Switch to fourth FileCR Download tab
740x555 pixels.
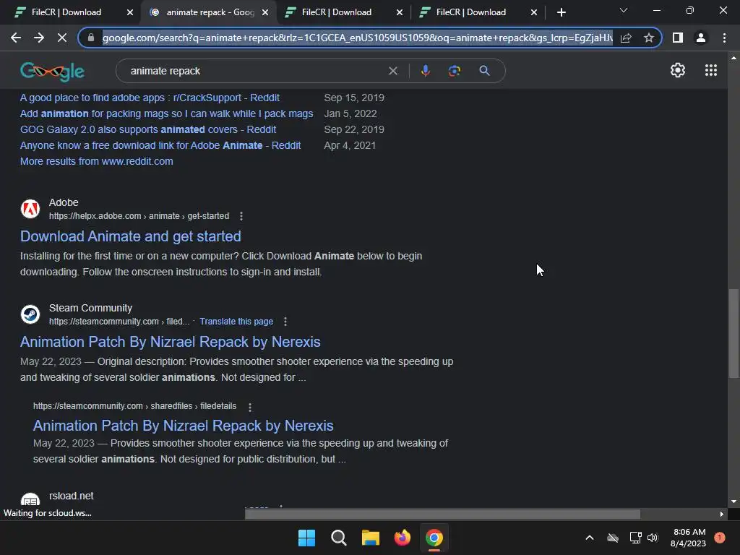click(471, 12)
